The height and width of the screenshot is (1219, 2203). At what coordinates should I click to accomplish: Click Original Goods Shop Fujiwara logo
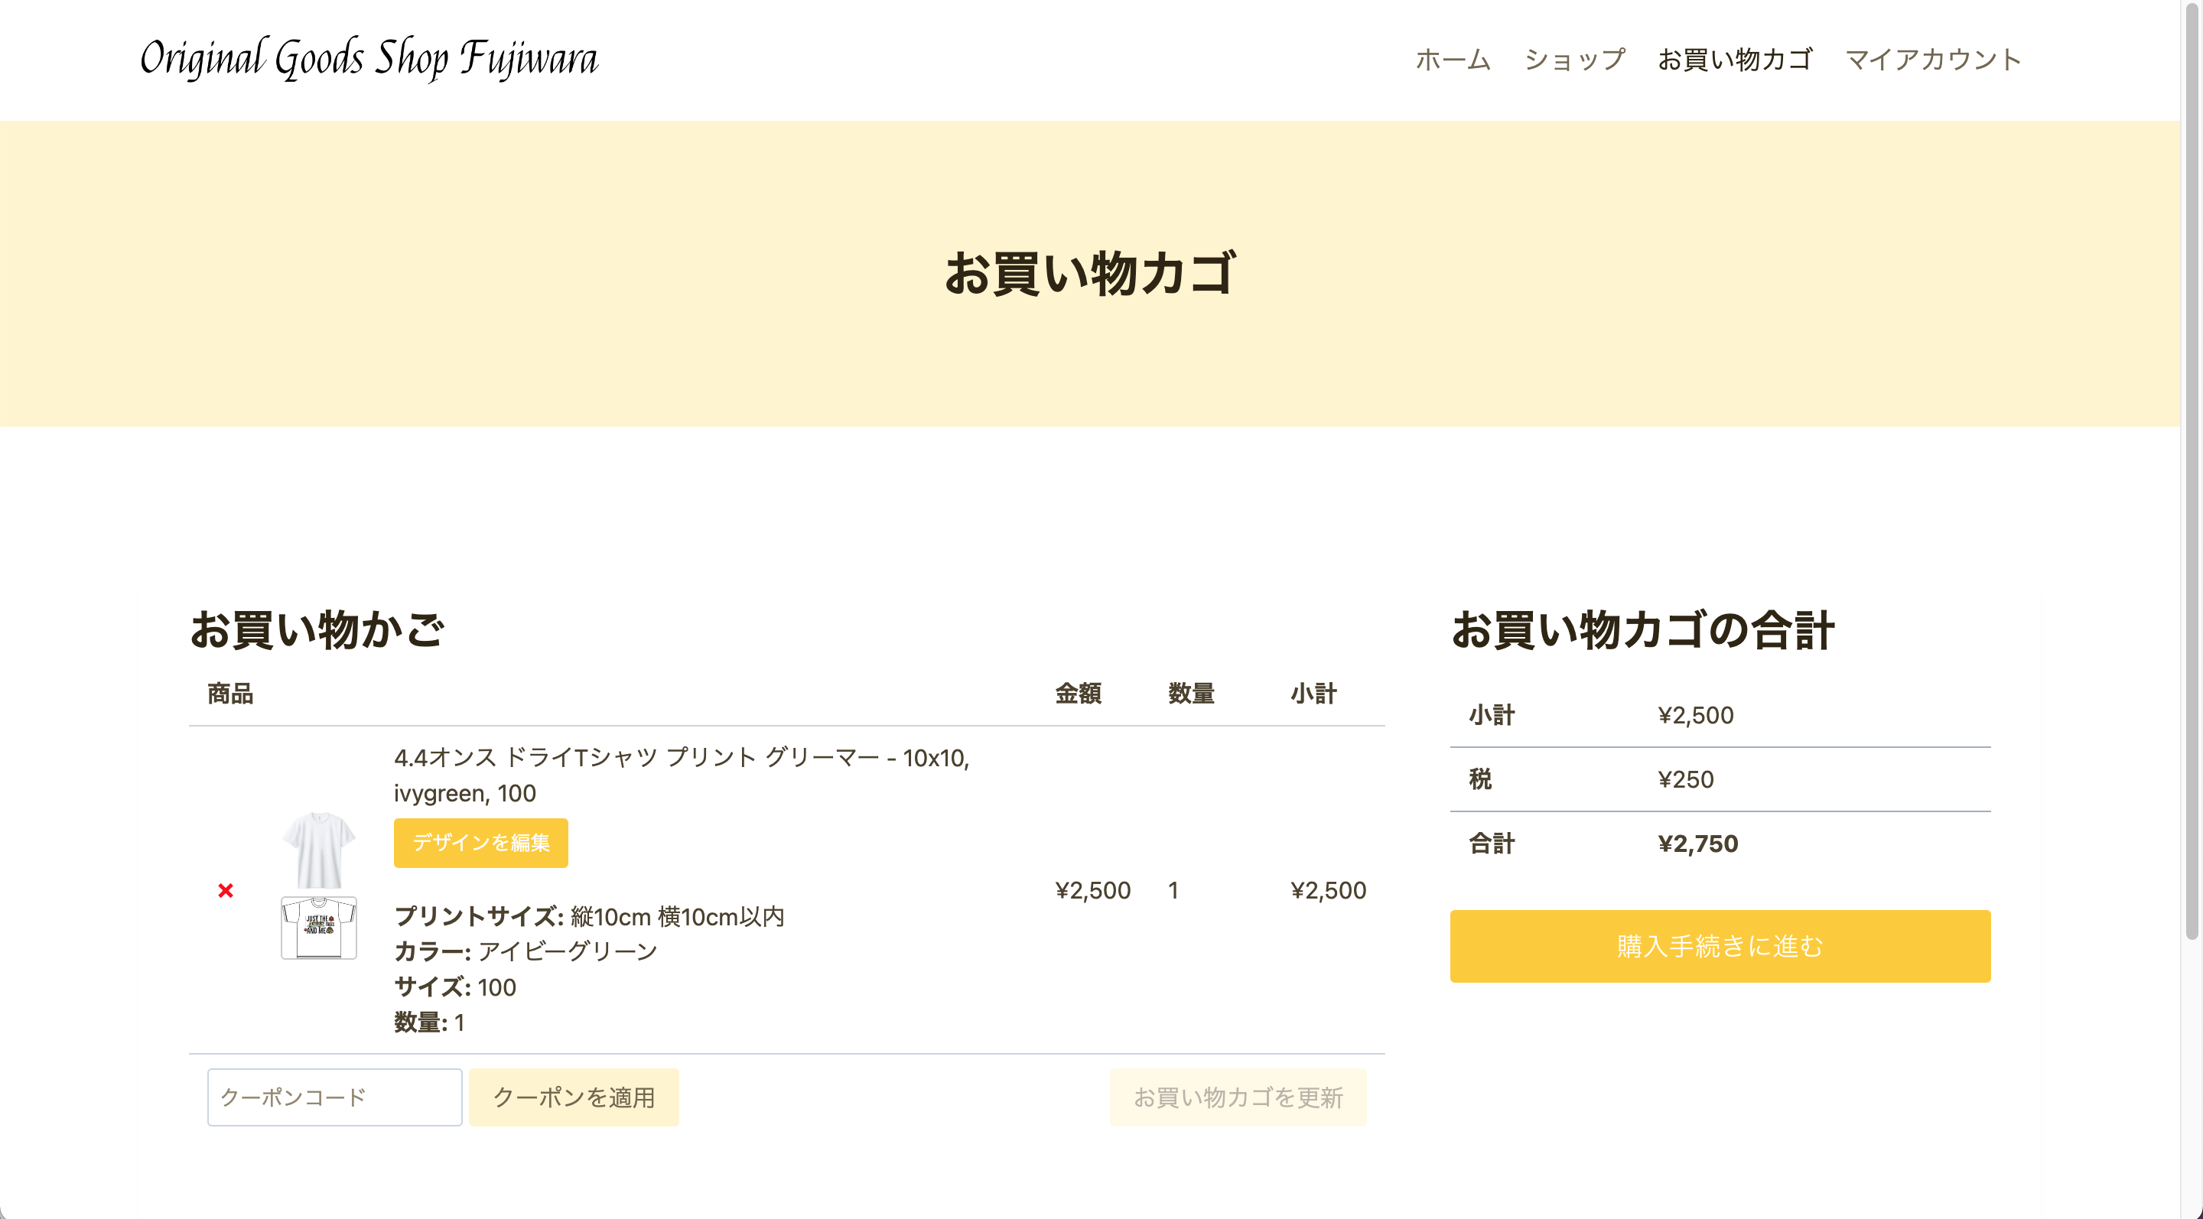369,59
